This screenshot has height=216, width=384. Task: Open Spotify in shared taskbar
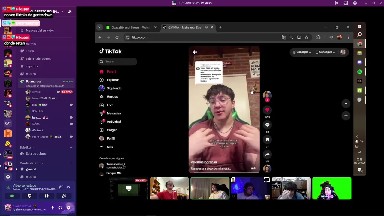[360, 72]
